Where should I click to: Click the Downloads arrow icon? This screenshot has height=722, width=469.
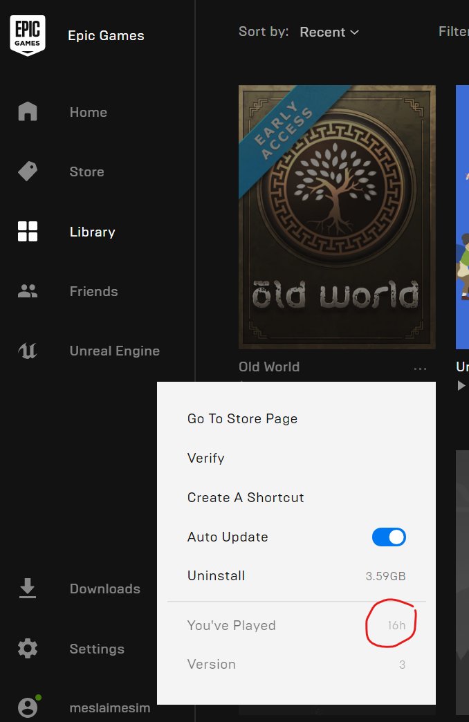tap(28, 588)
